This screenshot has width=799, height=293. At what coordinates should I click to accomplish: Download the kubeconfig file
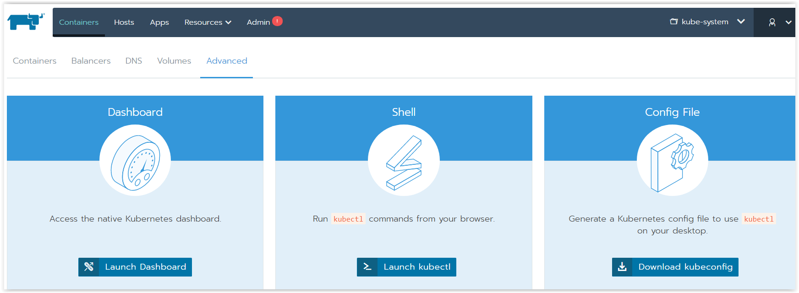click(675, 267)
